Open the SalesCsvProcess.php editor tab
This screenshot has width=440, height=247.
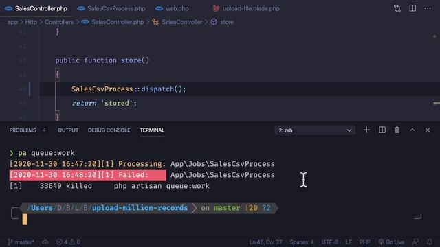click(111, 9)
